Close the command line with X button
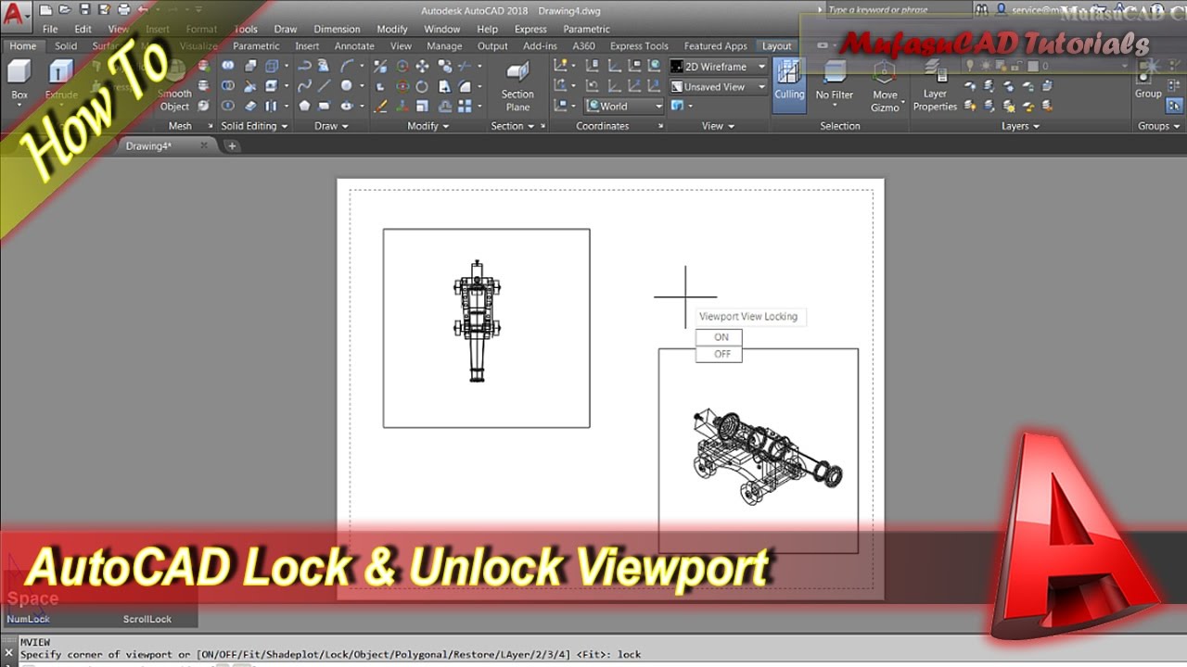1187x667 pixels. [8, 654]
